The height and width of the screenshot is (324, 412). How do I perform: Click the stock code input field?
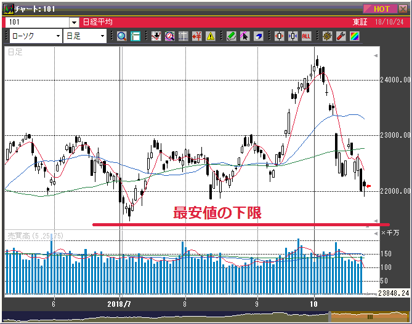[x=37, y=22]
